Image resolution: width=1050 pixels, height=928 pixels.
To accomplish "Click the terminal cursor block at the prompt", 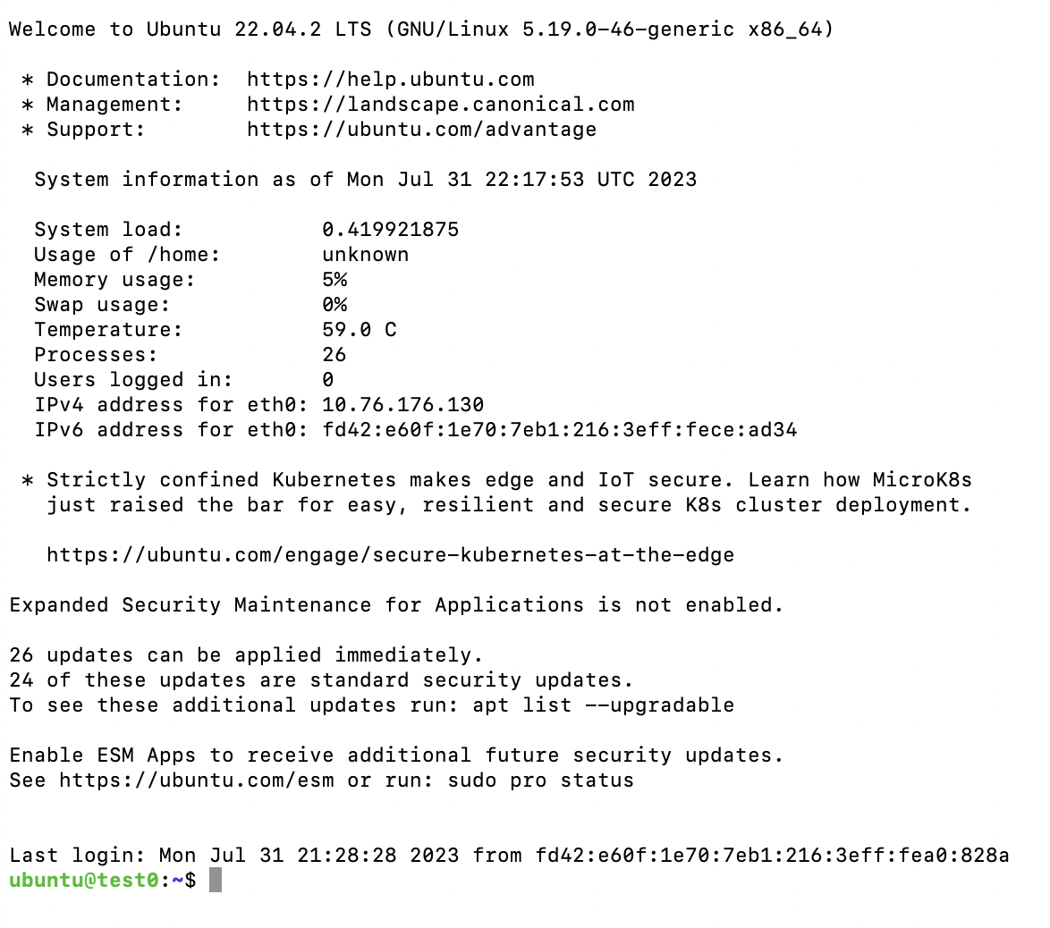I will pyautogui.click(x=215, y=881).
